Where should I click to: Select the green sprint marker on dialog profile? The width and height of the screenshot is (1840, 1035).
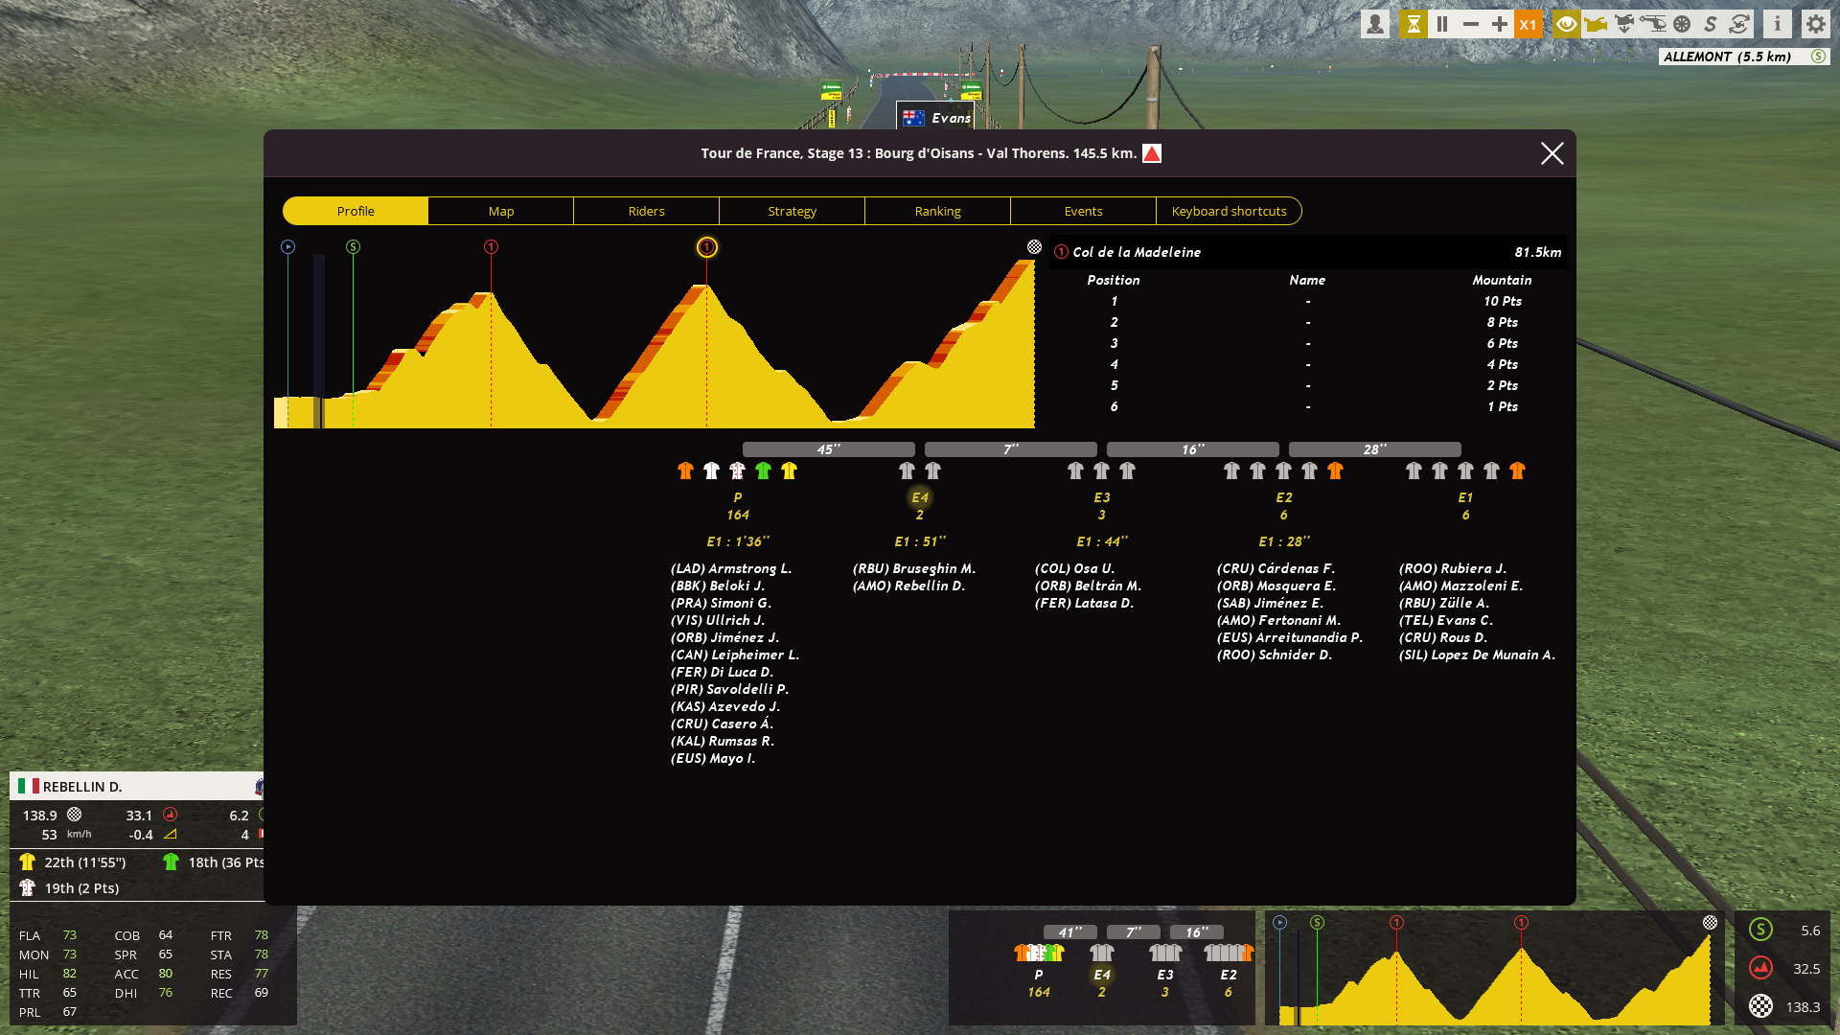coord(353,247)
